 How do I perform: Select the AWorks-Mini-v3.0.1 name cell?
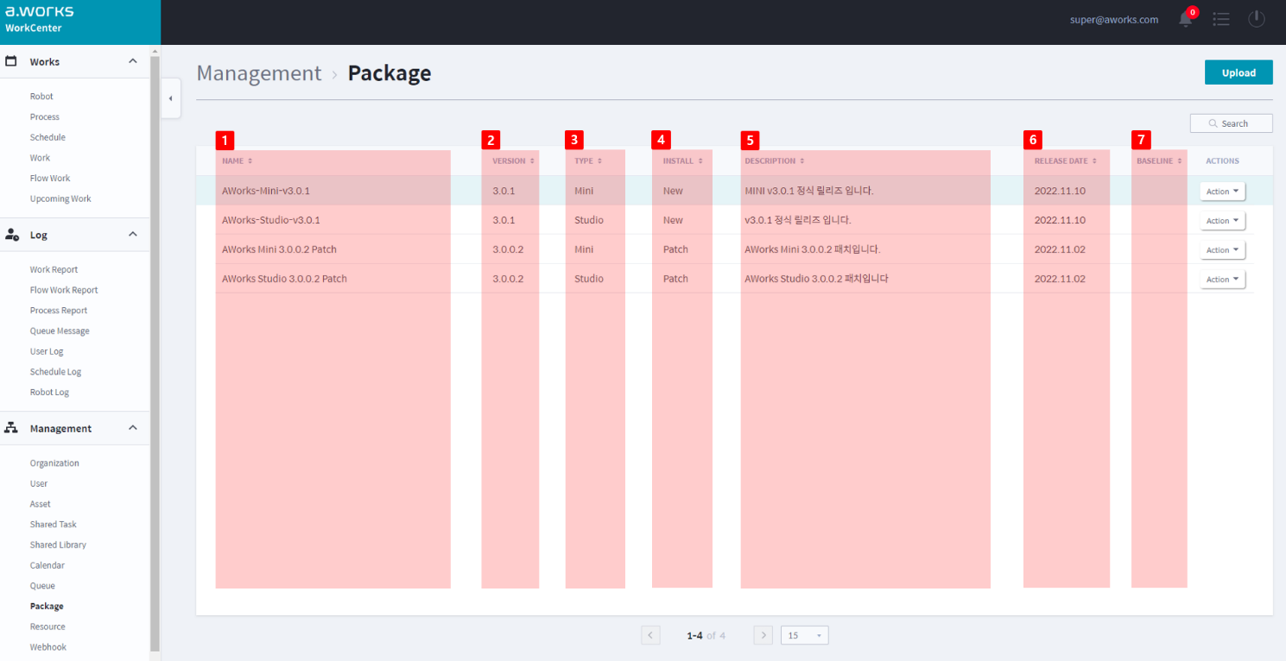266,191
